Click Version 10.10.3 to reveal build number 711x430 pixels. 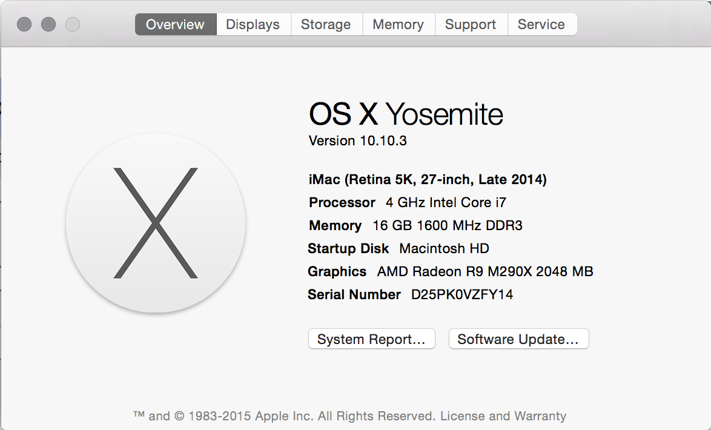[357, 141]
